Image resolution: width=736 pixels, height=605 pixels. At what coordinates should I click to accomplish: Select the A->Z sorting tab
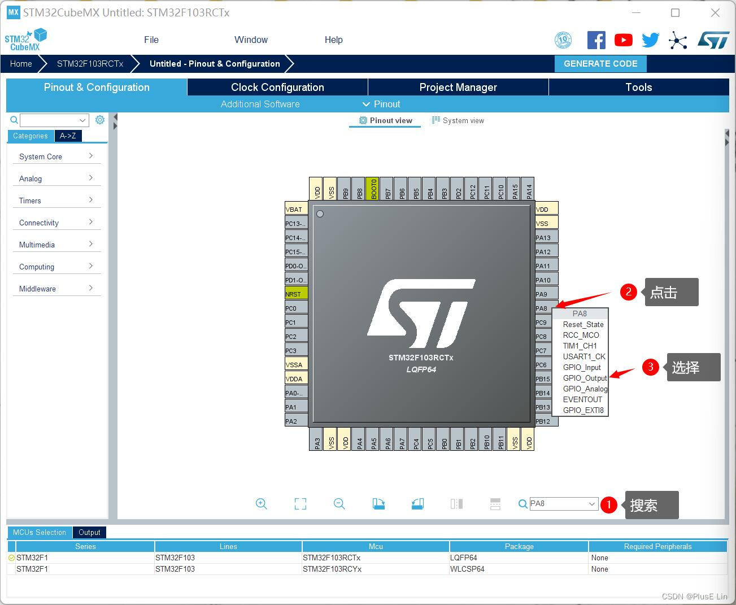pyautogui.click(x=68, y=136)
